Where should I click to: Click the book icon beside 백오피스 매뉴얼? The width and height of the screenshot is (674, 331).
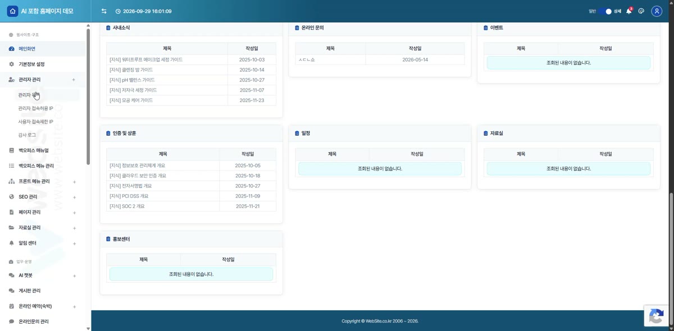click(x=12, y=150)
